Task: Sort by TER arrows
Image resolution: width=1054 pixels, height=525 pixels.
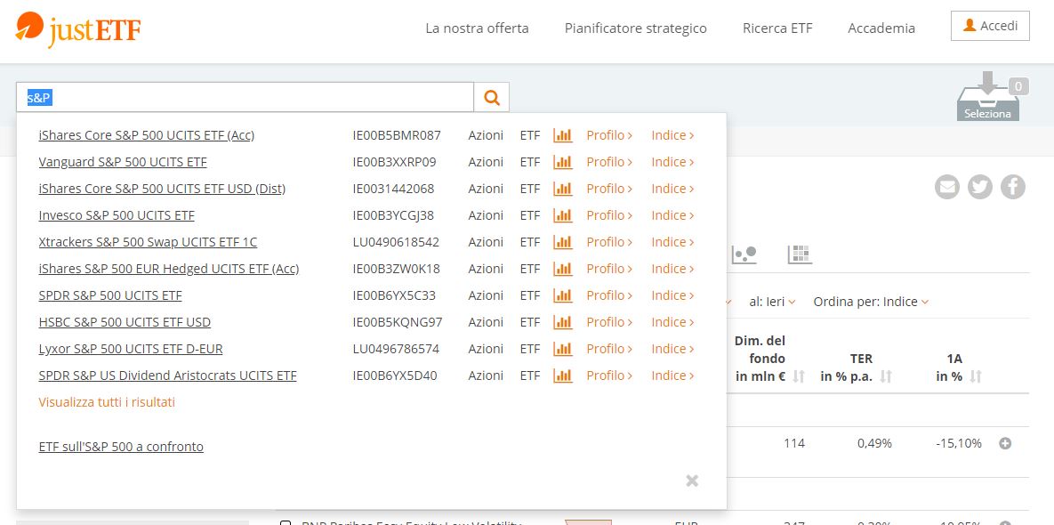Action: [886, 376]
